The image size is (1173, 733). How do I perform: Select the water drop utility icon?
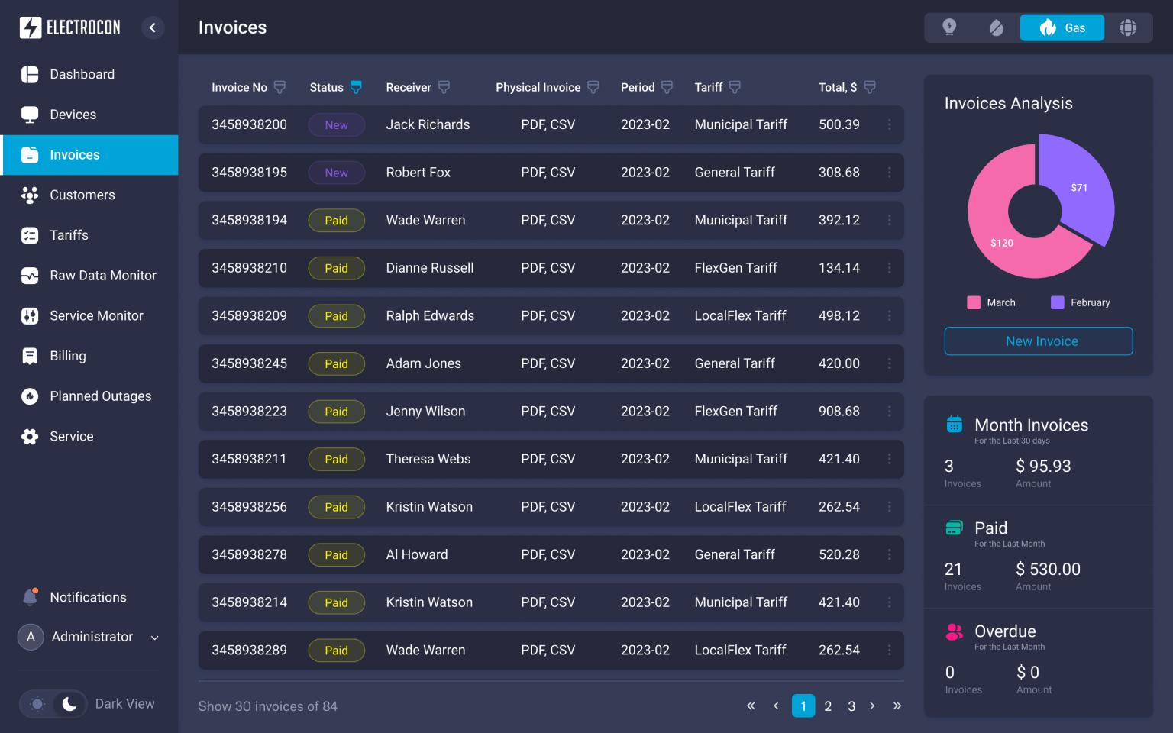tap(996, 28)
